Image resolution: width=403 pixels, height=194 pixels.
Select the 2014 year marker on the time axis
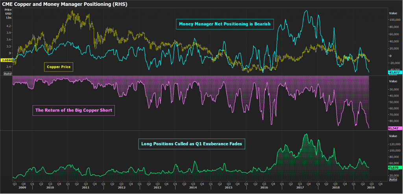[x=193, y=188]
